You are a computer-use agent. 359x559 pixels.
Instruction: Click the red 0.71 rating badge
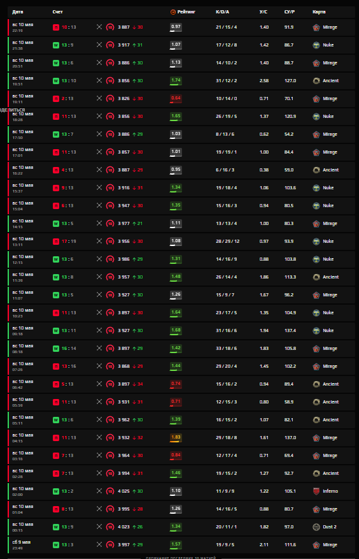[176, 402]
